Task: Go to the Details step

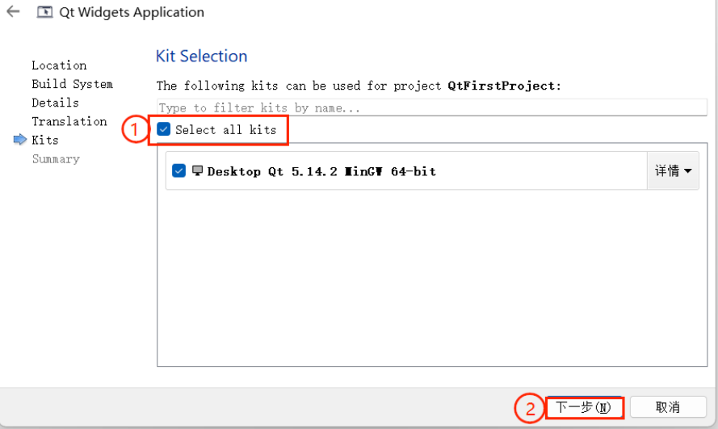Action: coord(56,103)
